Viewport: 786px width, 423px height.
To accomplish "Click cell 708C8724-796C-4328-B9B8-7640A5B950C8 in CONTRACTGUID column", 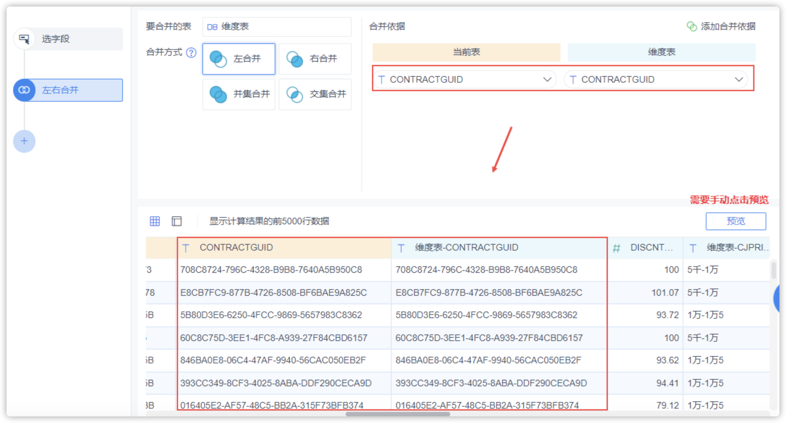I will [x=271, y=270].
